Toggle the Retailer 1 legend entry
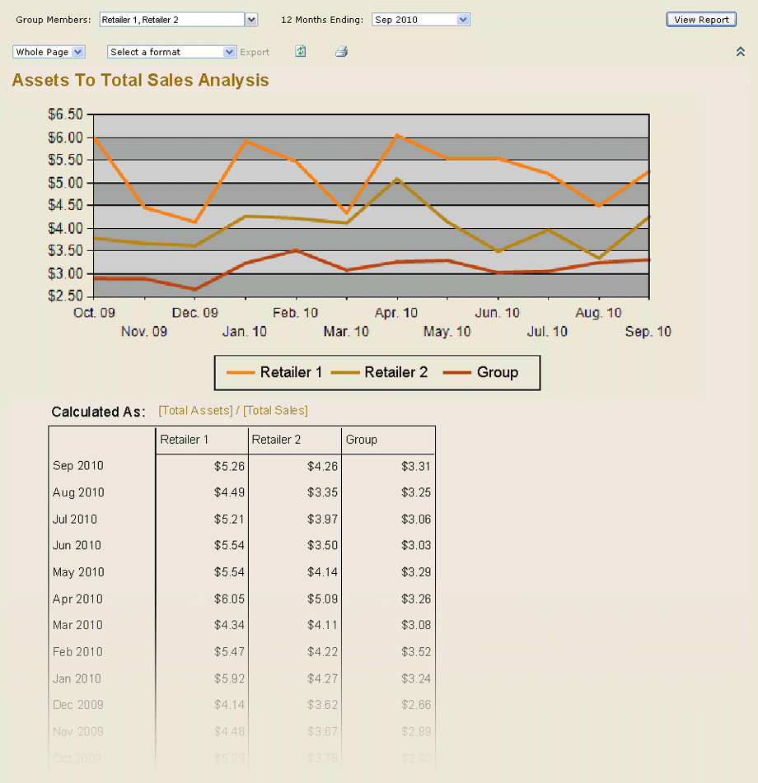 [293, 372]
